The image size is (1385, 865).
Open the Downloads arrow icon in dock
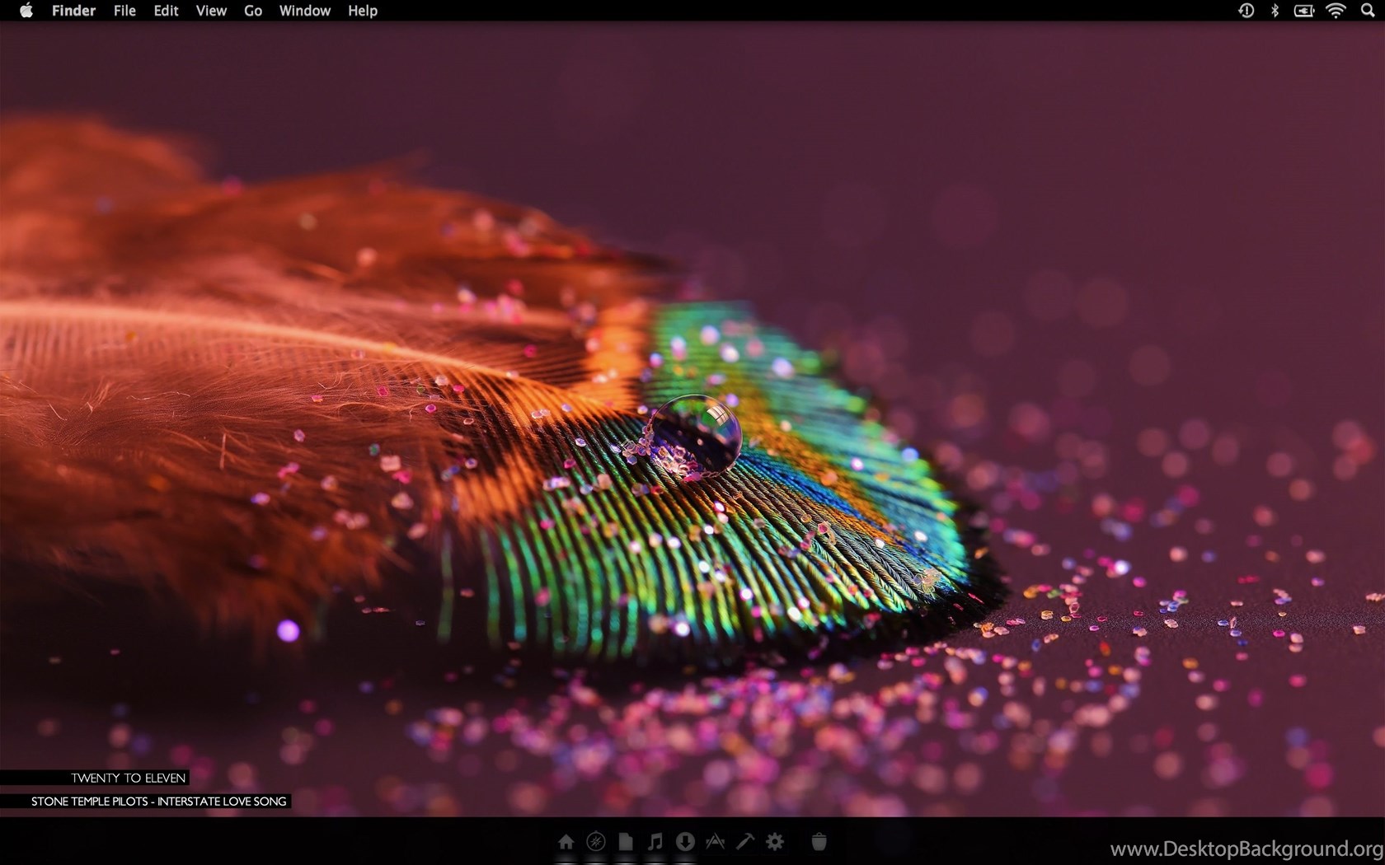click(685, 841)
